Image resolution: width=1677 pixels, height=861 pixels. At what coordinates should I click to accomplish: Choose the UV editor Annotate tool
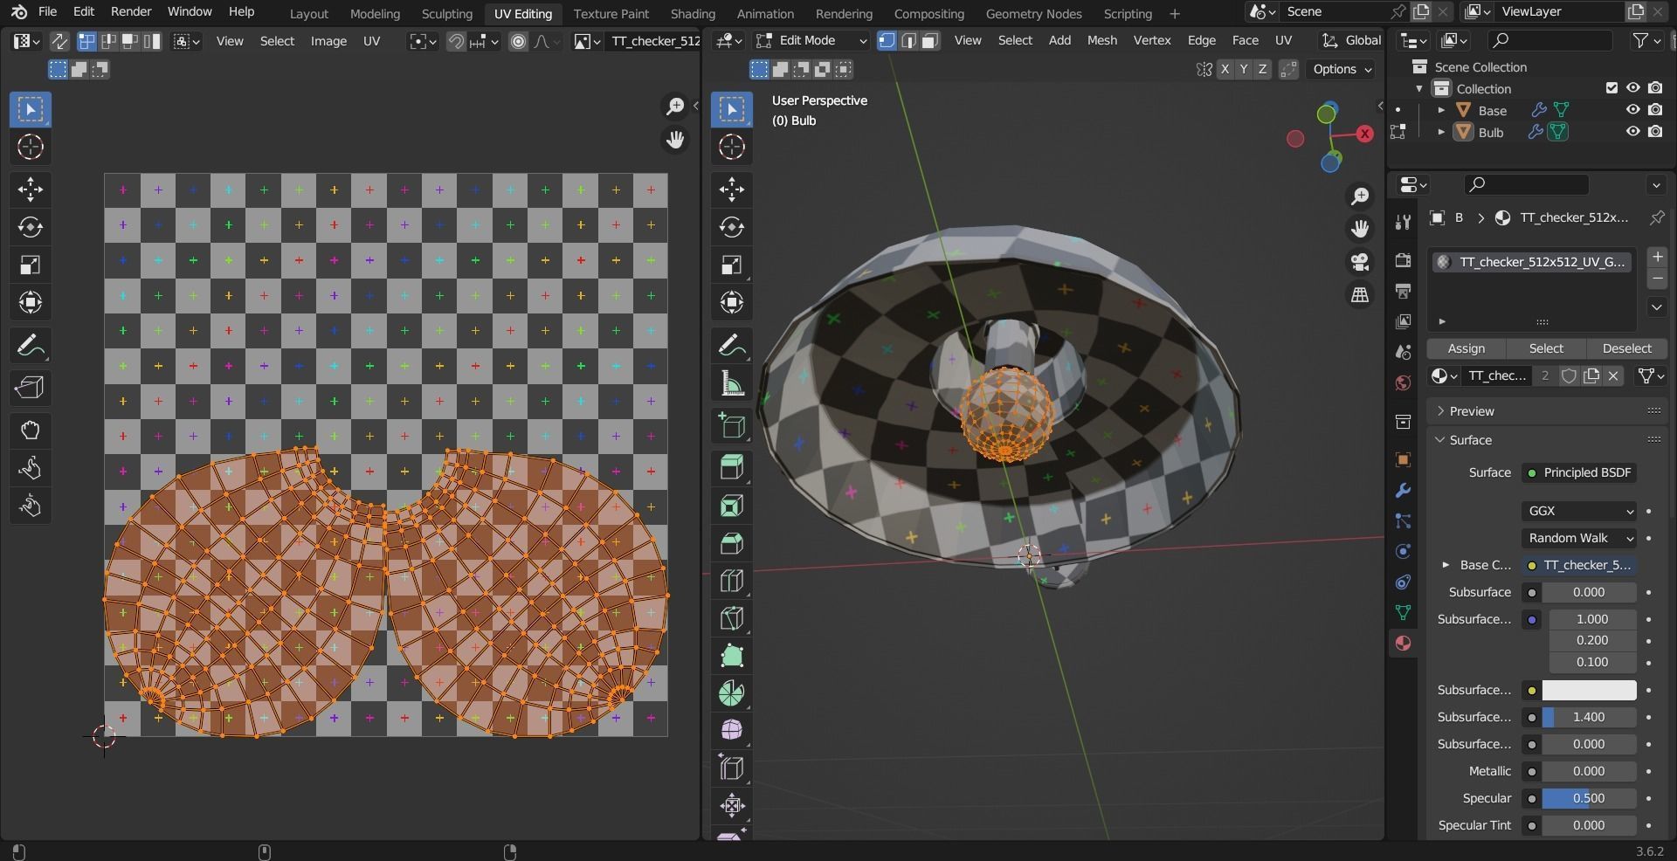31,347
